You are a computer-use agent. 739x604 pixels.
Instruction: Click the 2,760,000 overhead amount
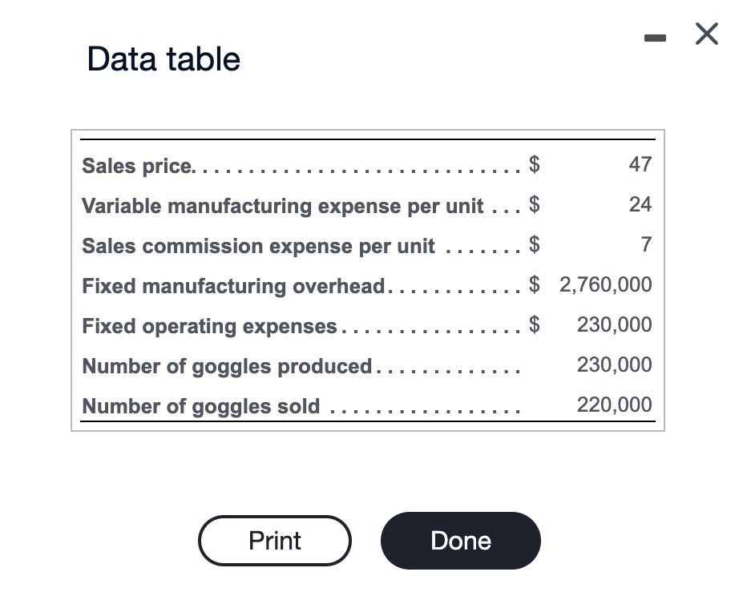(605, 284)
